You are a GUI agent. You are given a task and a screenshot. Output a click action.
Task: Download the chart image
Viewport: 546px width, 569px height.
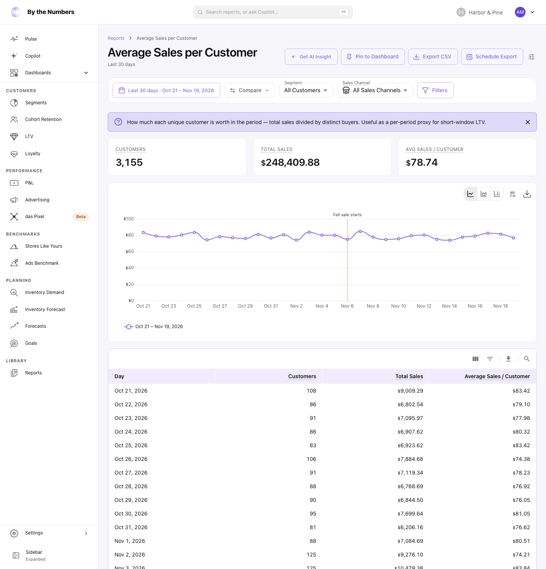pos(527,194)
